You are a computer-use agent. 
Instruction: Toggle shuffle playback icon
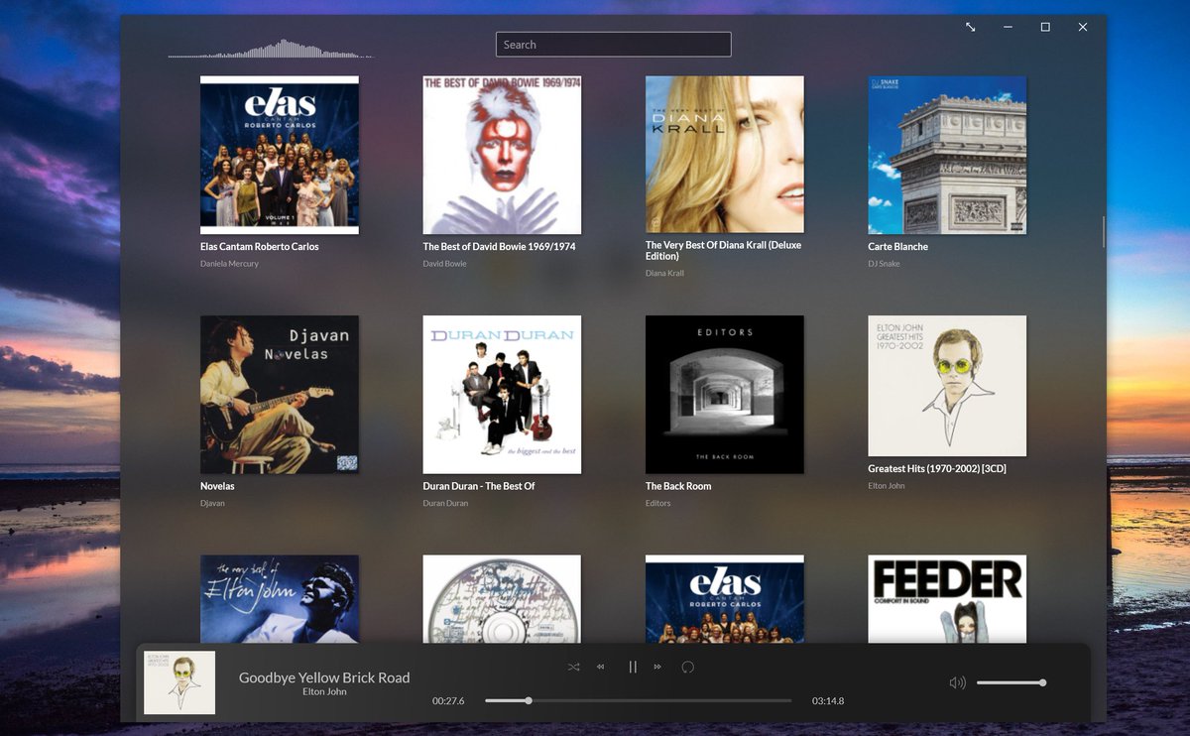[573, 668]
